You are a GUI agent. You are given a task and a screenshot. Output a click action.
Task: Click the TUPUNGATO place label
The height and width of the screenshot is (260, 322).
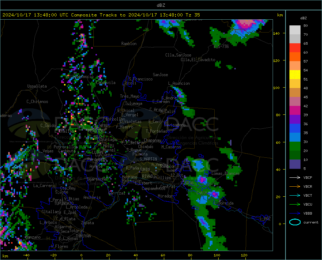64,203
